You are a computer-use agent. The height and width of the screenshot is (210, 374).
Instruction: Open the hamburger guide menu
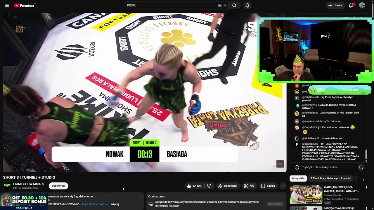tap(7, 5)
